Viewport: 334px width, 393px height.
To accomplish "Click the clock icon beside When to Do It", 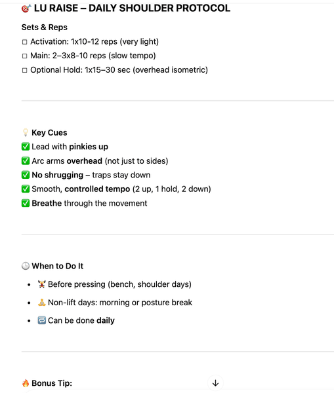I will click(x=26, y=266).
